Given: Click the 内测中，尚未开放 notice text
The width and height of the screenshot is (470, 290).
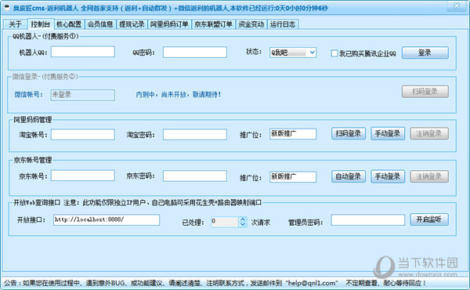Looking at the screenshot, I should click(179, 95).
